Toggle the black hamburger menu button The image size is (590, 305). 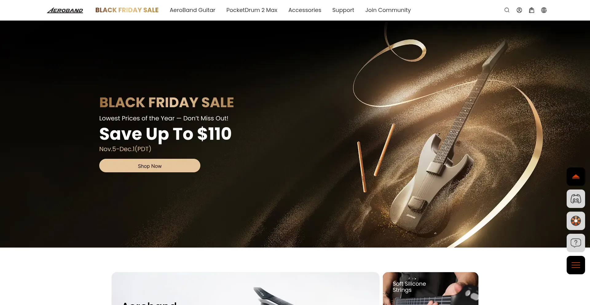click(x=576, y=265)
